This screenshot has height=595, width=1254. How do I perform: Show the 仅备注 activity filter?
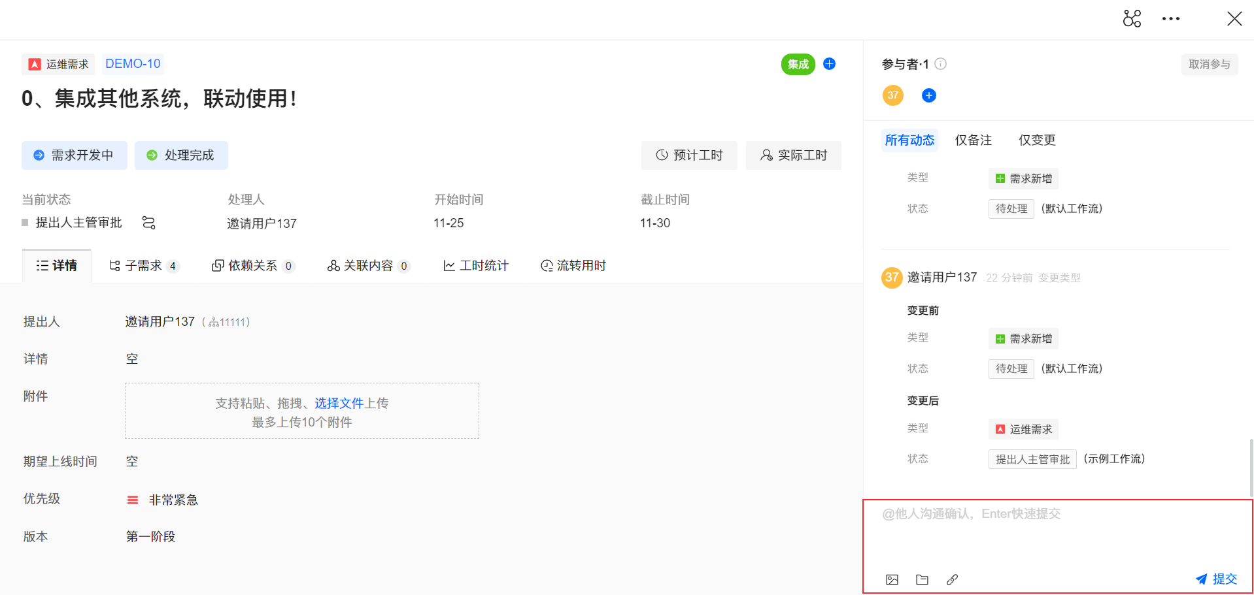click(x=973, y=140)
